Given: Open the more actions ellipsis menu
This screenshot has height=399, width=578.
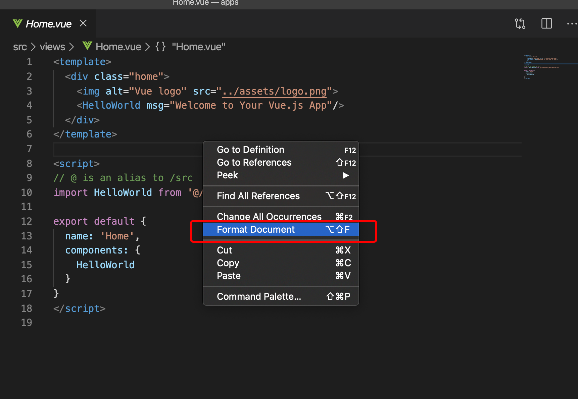Looking at the screenshot, I should pos(572,24).
